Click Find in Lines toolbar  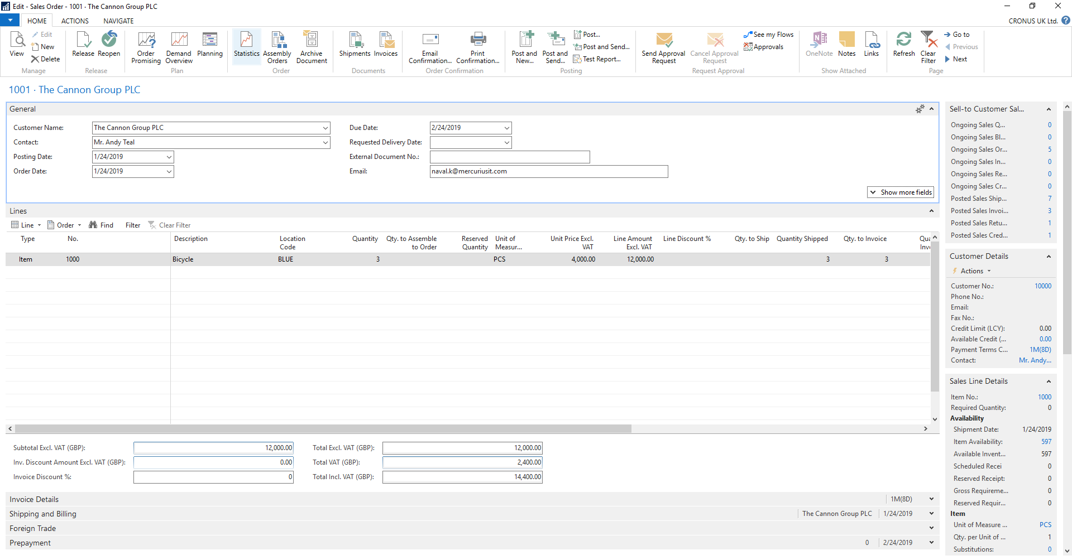pyautogui.click(x=102, y=225)
